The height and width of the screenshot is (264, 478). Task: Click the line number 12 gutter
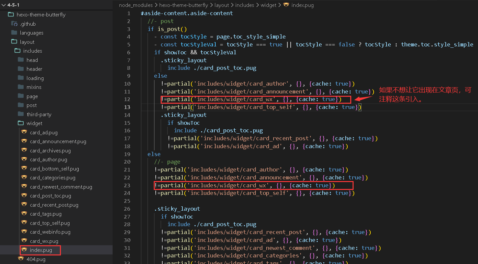coord(127,99)
